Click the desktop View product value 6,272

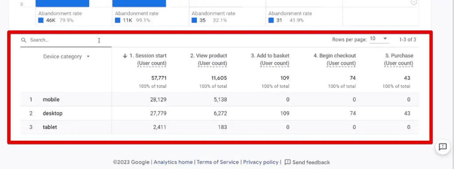click(x=221, y=113)
